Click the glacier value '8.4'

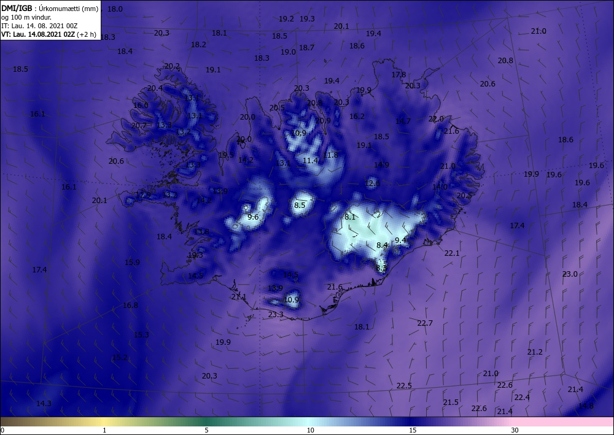pyautogui.click(x=382, y=245)
